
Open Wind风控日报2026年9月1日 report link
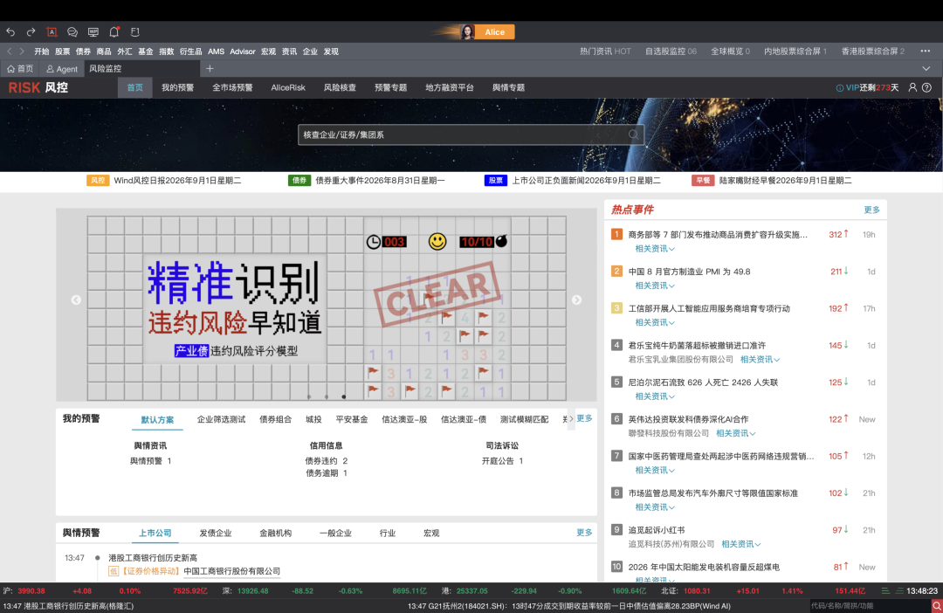[x=177, y=181]
